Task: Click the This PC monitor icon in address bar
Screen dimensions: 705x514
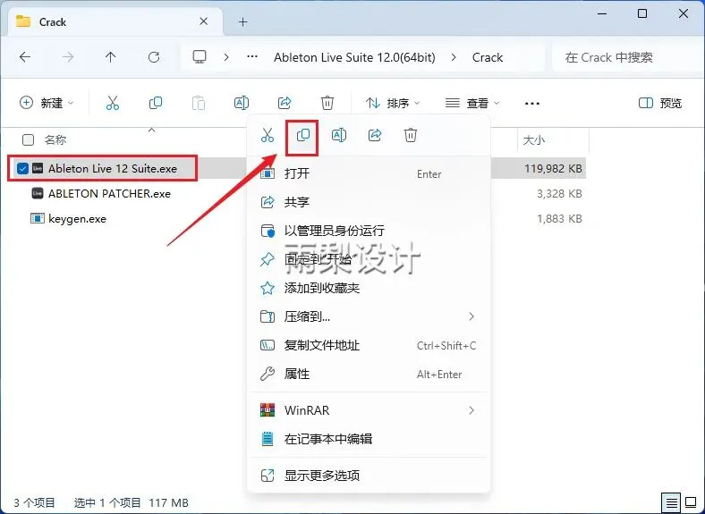Action: pos(200,57)
